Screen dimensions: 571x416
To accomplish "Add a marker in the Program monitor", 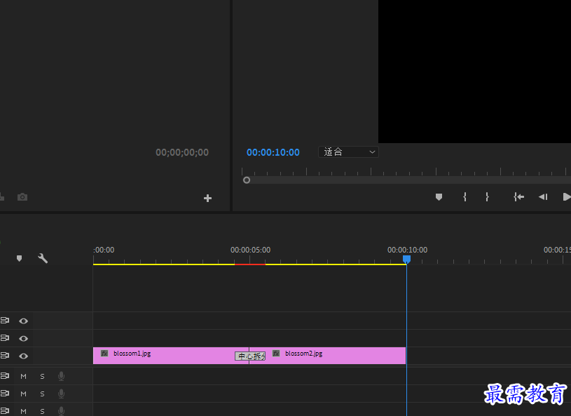I will pyautogui.click(x=439, y=197).
